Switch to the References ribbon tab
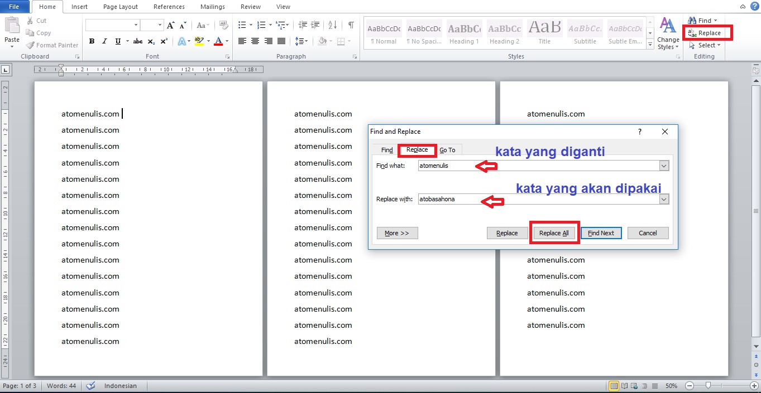The width and height of the screenshot is (761, 393). click(x=169, y=7)
